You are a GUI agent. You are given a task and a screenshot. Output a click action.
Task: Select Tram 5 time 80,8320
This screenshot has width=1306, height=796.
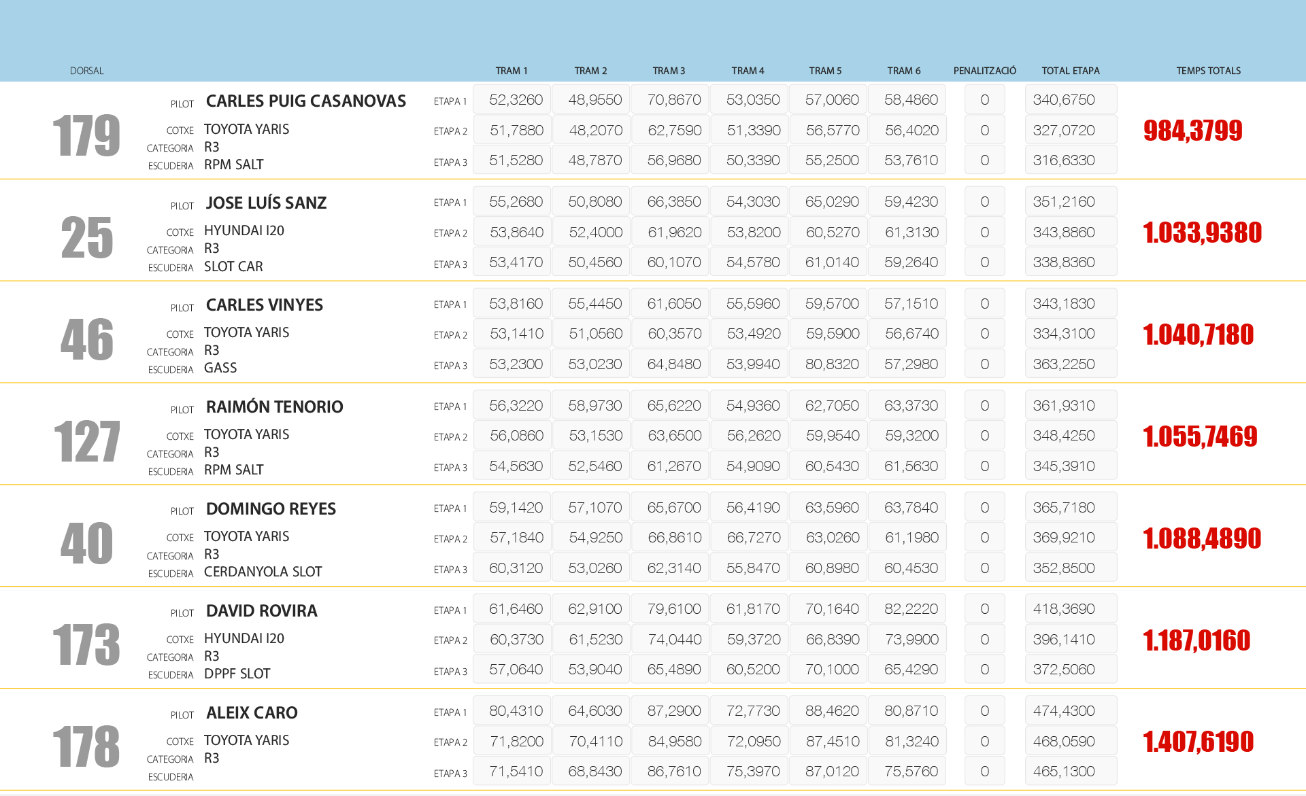[x=831, y=364]
